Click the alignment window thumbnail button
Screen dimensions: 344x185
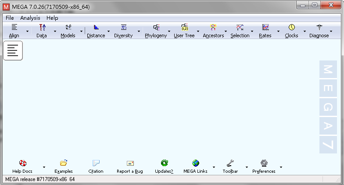tap(13, 50)
